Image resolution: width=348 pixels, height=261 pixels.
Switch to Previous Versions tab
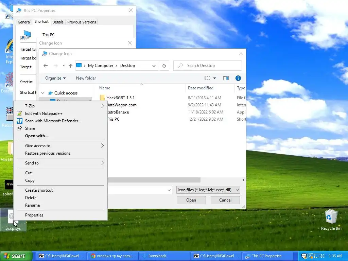[x=82, y=22]
